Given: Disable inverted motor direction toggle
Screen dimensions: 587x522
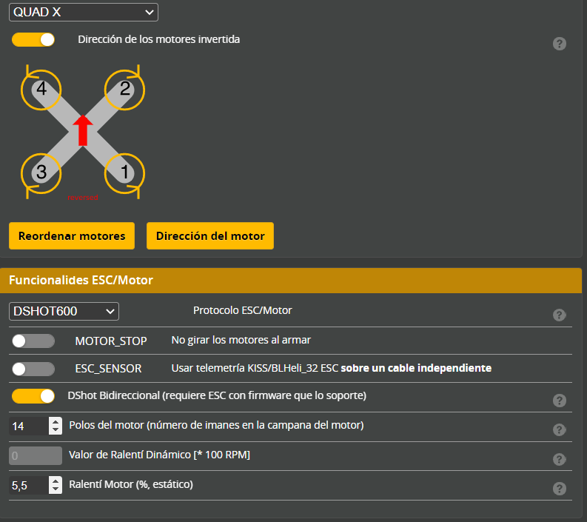Looking at the screenshot, I should pyautogui.click(x=33, y=39).
